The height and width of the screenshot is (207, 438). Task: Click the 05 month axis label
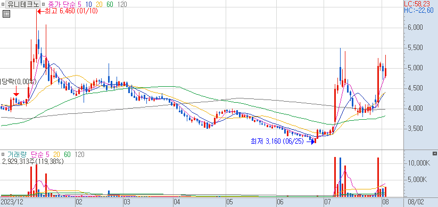229,202
